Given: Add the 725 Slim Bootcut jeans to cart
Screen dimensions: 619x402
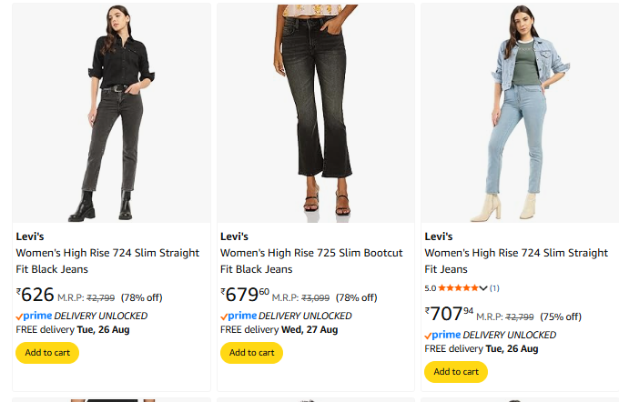Looking at the screenshot, I should [251, 353].
